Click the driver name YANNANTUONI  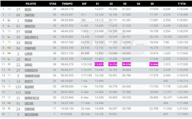[33, 75]
